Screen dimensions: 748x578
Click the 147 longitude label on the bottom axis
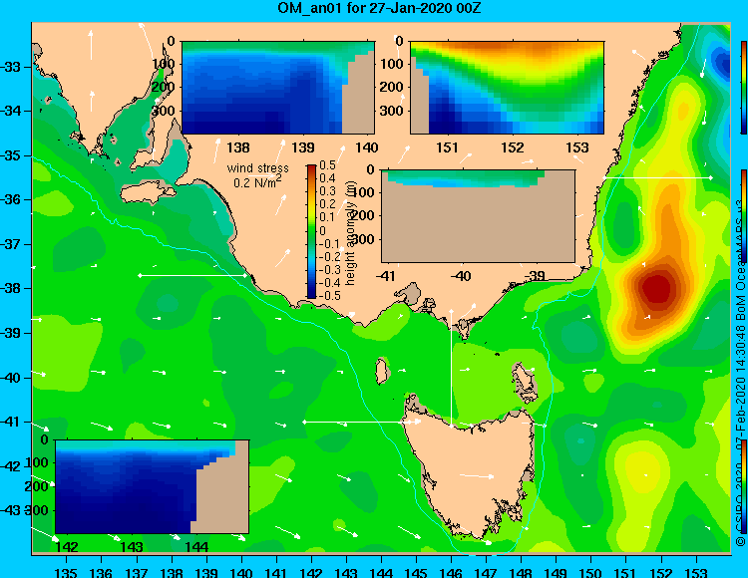[x=486, y=572]
